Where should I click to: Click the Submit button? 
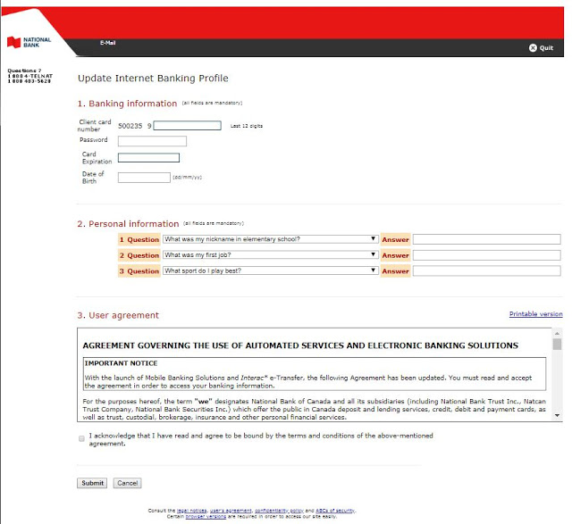[x=92, y=483]
